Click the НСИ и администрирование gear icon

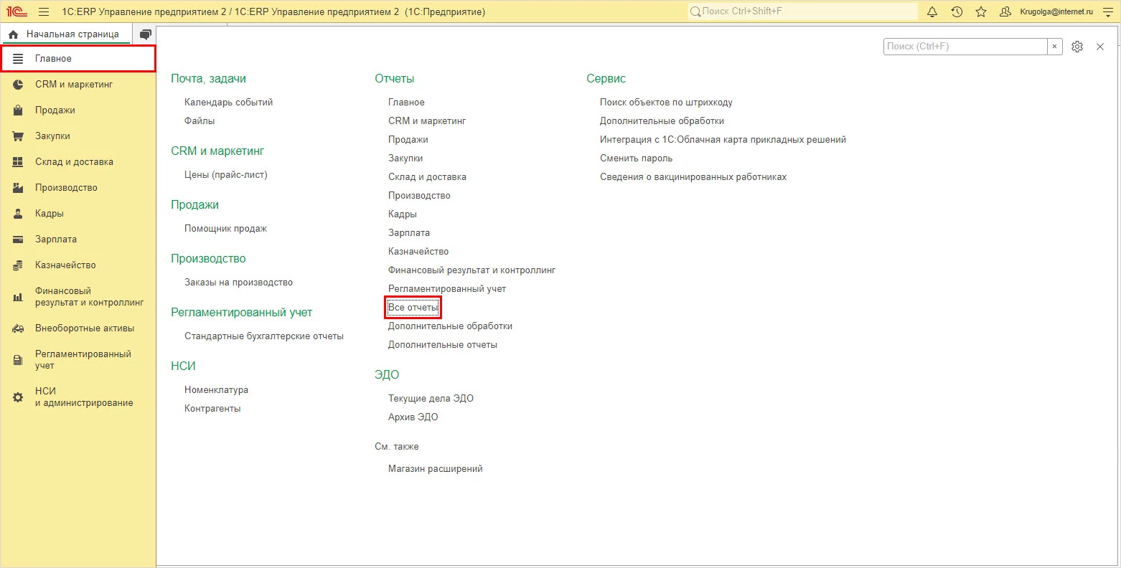(18, 397)
